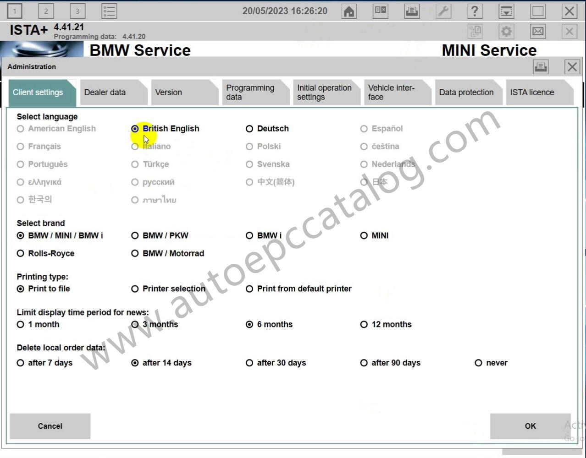Click operations tab button 3
Image resolution: width=586 pixels, height=458 pixels.
(x=77, y=11)
